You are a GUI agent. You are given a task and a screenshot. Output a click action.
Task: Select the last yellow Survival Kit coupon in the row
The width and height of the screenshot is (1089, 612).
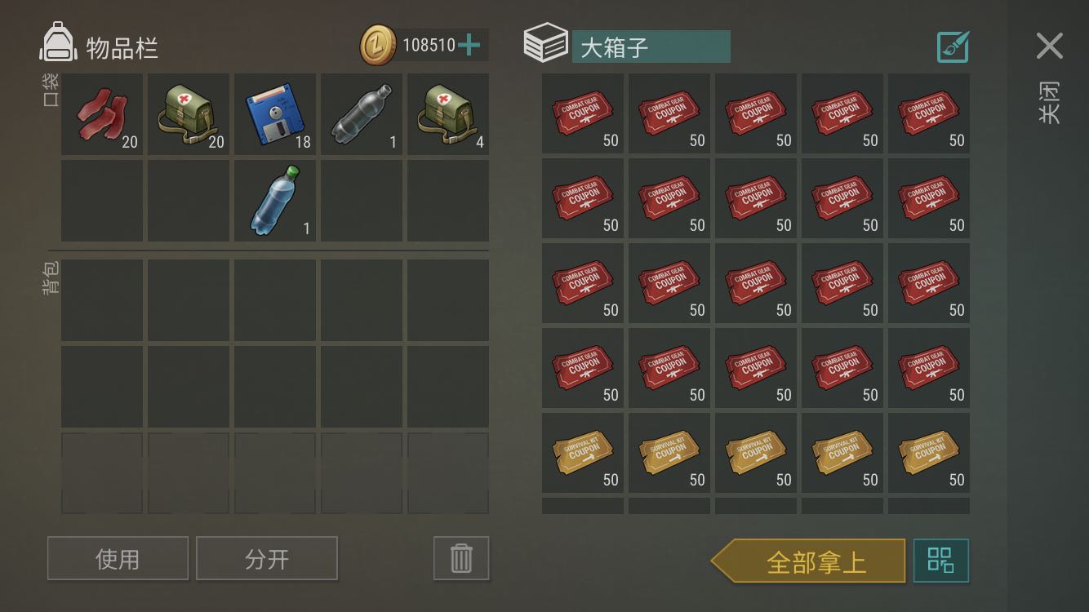coord(929,453)
